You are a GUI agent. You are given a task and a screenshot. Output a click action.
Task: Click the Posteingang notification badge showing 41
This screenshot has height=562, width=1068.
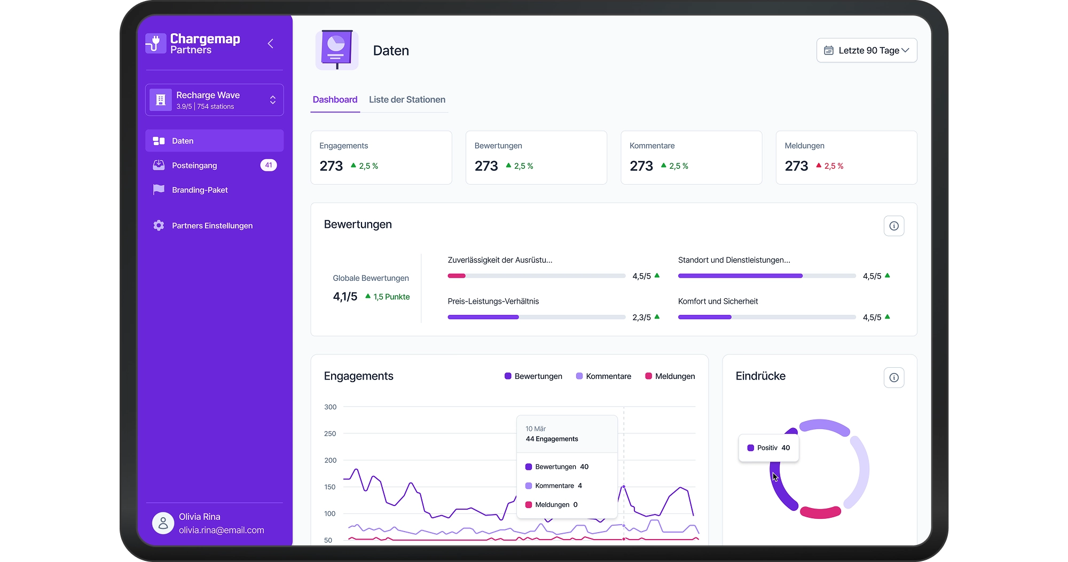[269, 165]
